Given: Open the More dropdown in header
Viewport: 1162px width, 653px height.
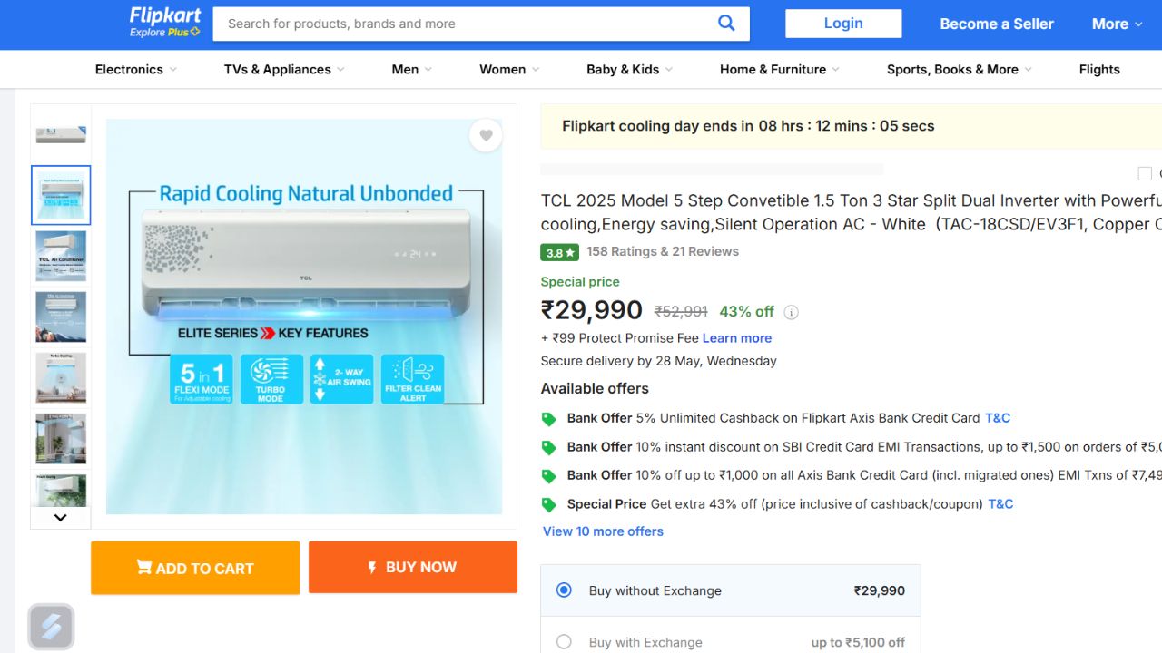Looking at the screenshot, I should 1117,24.
